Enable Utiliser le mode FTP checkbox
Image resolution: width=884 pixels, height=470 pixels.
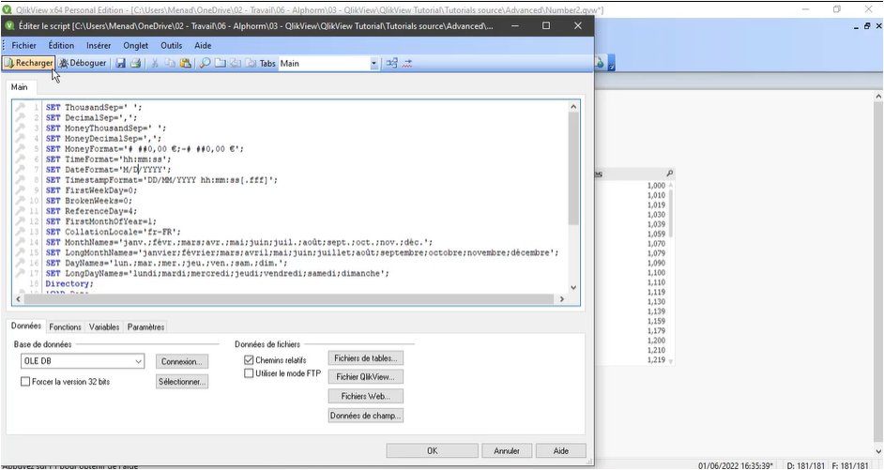[249, 373]
